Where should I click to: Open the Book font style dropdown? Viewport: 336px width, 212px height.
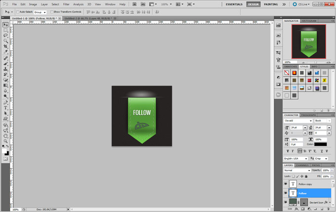click(323, 121)
